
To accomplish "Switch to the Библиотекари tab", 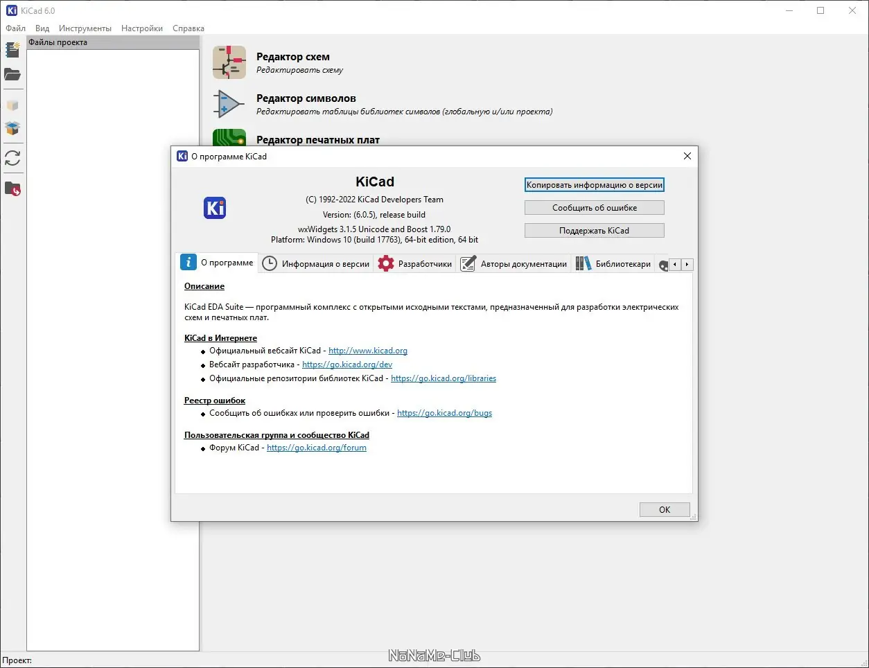I will tap(614, 264).
